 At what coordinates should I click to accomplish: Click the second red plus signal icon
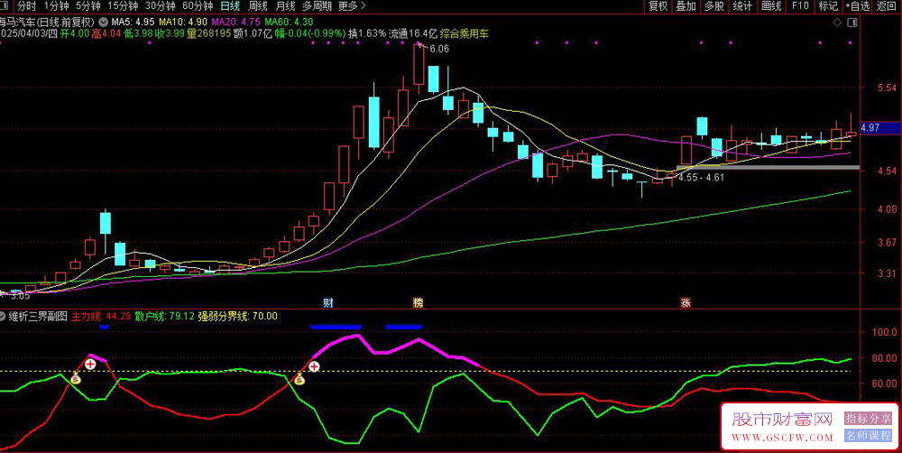coord(314,366)
